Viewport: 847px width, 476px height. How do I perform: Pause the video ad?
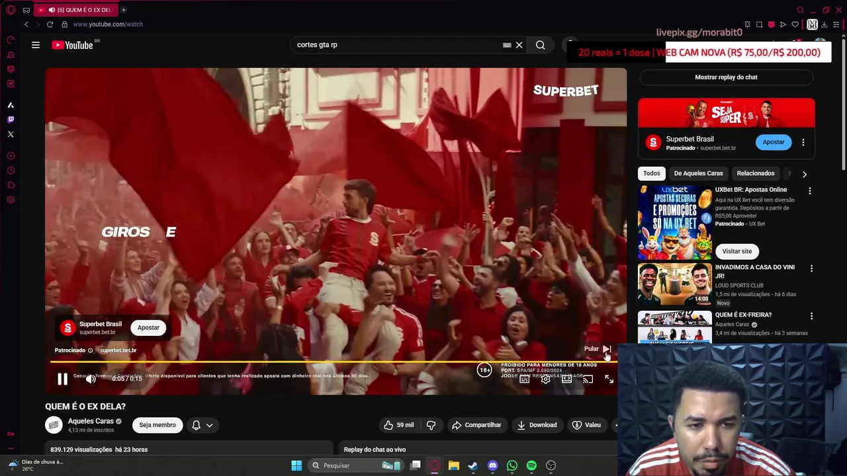pyautogui.click(x=62, y=379)
